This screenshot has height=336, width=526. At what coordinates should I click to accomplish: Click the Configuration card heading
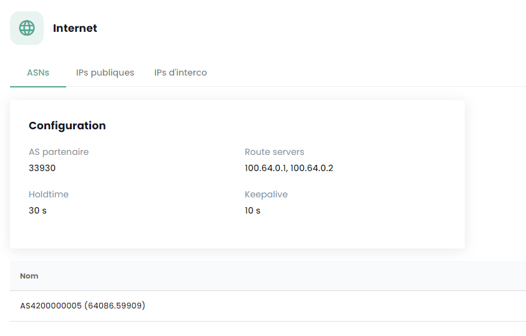coord(67,126)
